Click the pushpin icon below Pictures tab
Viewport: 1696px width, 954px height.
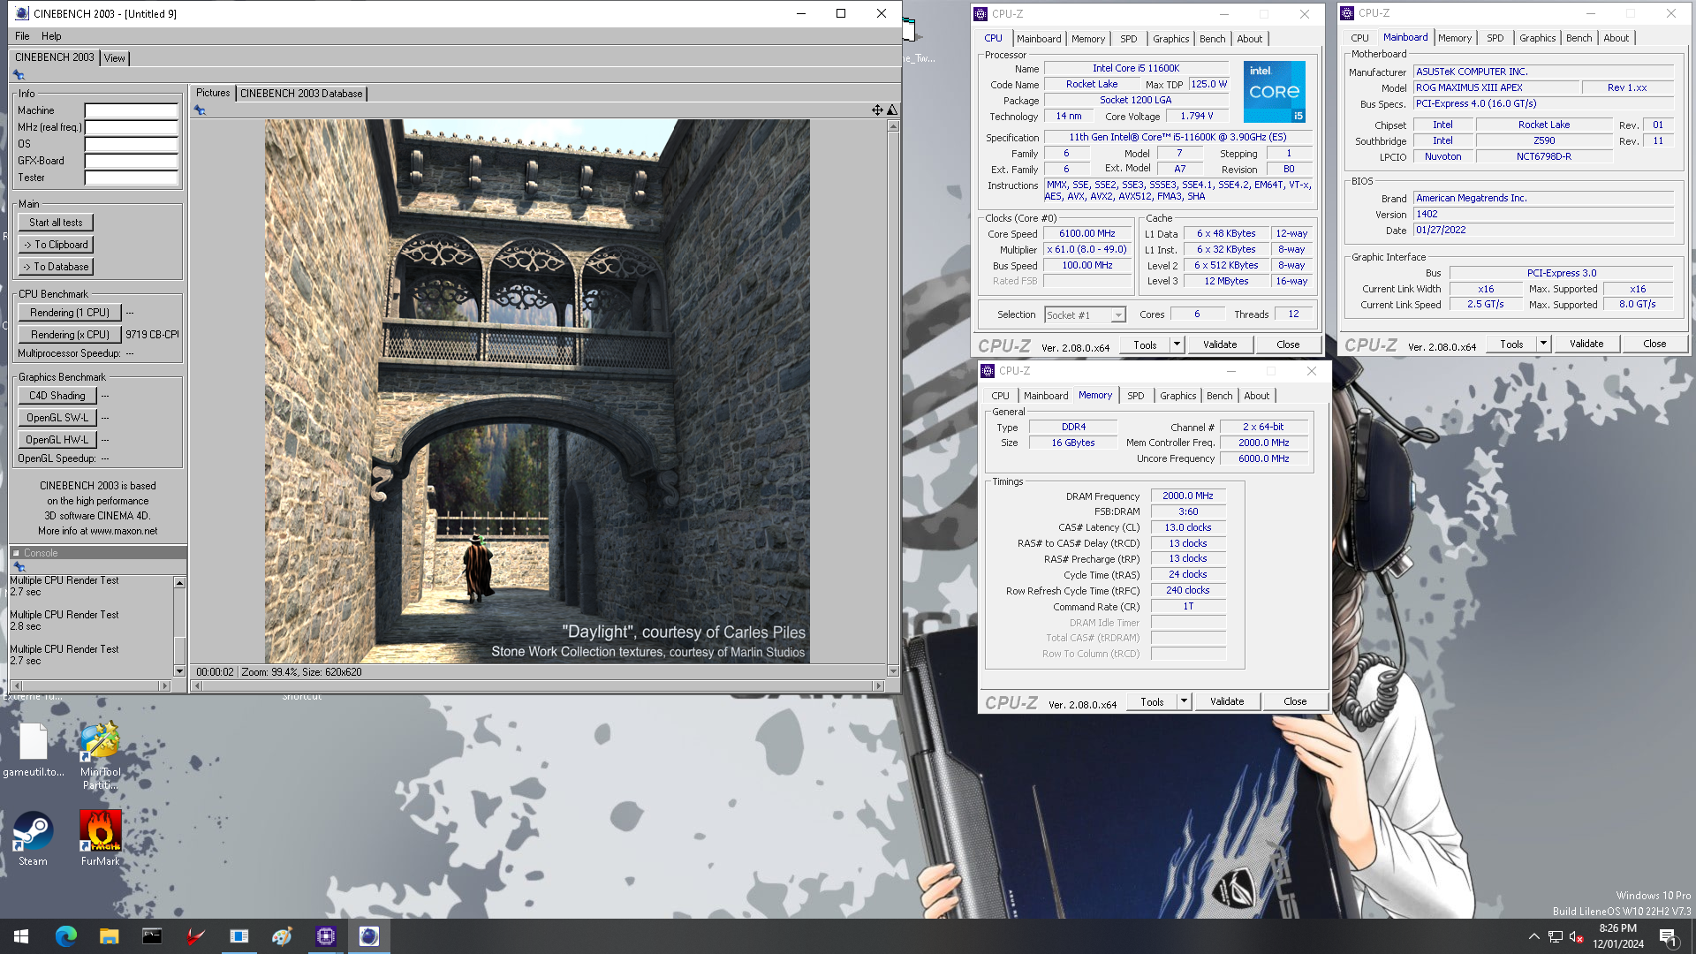[200, 110]
